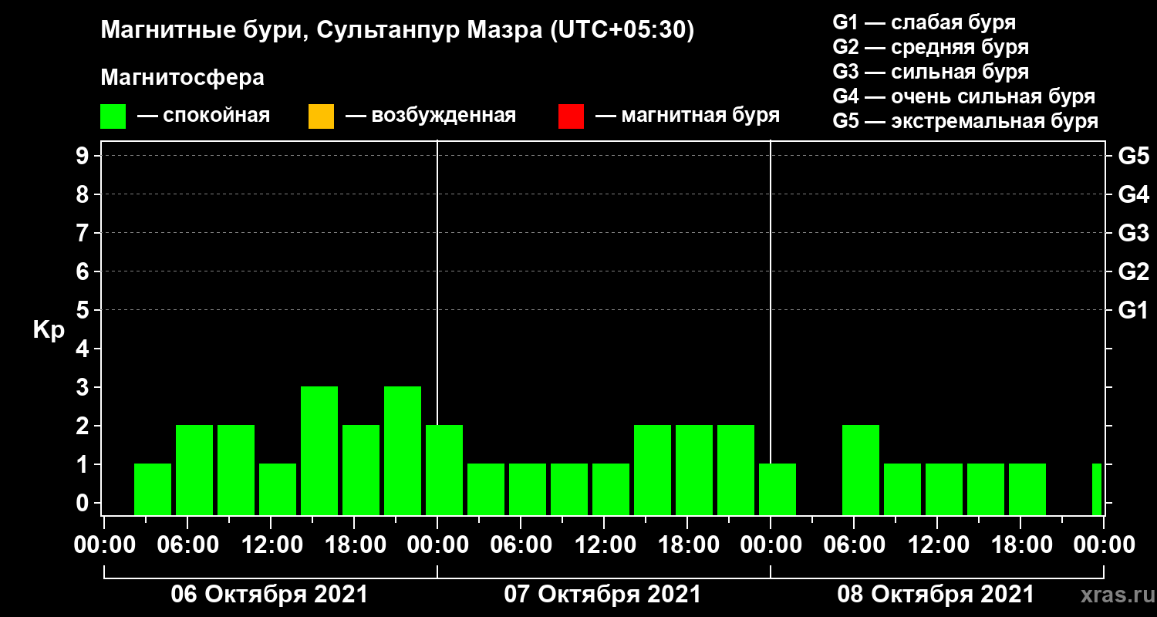Click the Kp 3 bar at 15:00 on 06 Октября
The height and width of the screenshot is (617, 1157).
(x=319, y=450)
